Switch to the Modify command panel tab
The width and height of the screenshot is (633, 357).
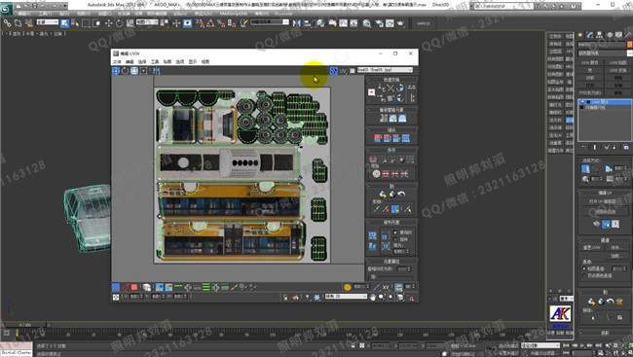pyautogui.click(x=590, y=35)
